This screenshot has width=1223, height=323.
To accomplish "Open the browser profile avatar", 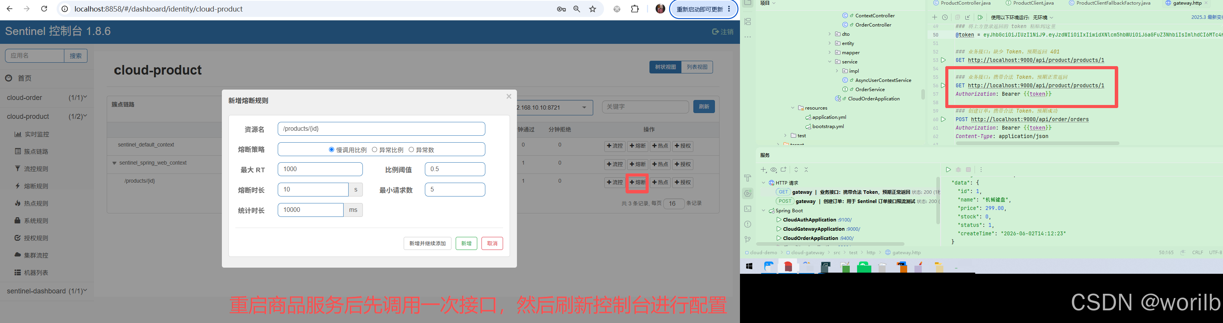I will (x=660, y=9).
